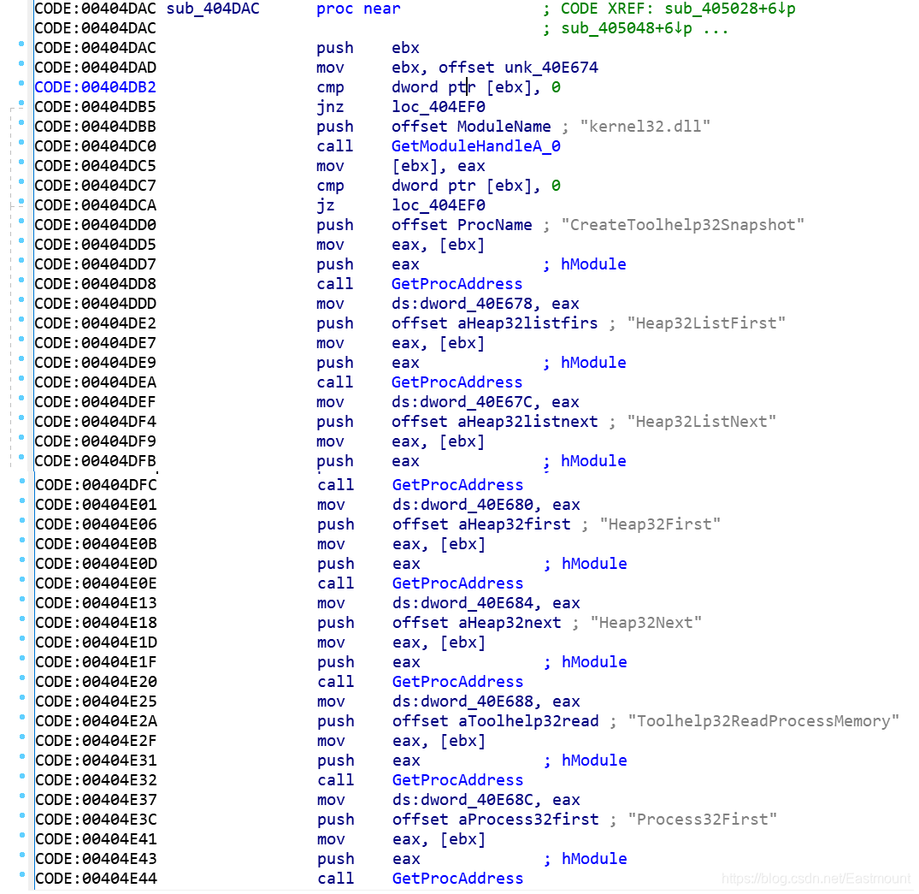
Task: Click ds:dword_40E67C operand
Action: click(x=462, y=402)
